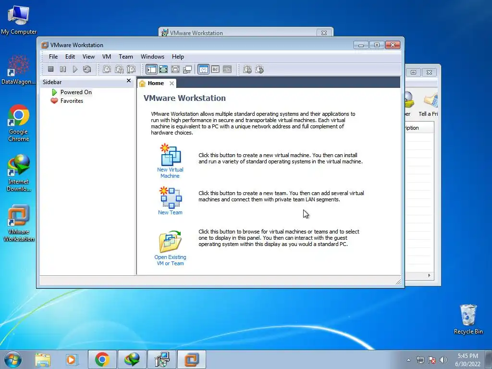Click the Chrome taskbar button

point(102,359)
